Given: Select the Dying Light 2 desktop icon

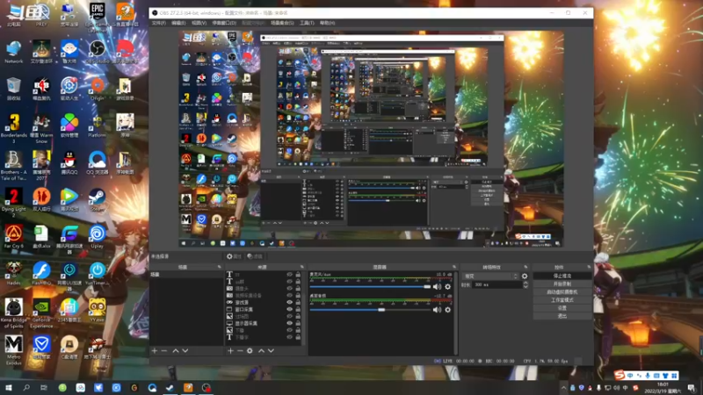Looking at the screenshot, I should tap(13, 203).
